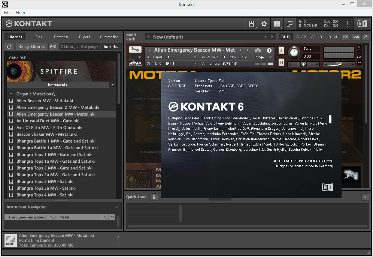Click the exclamation panic button
Viewport: 373px width, 257px height.
[x=348, y=24]
